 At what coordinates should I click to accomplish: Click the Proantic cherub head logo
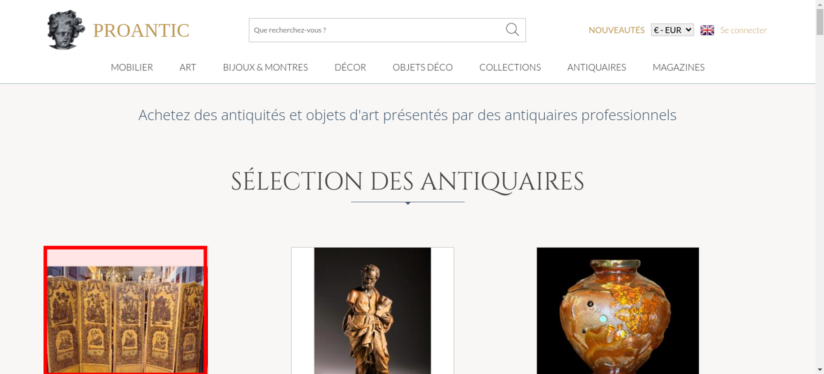(66, 30)
